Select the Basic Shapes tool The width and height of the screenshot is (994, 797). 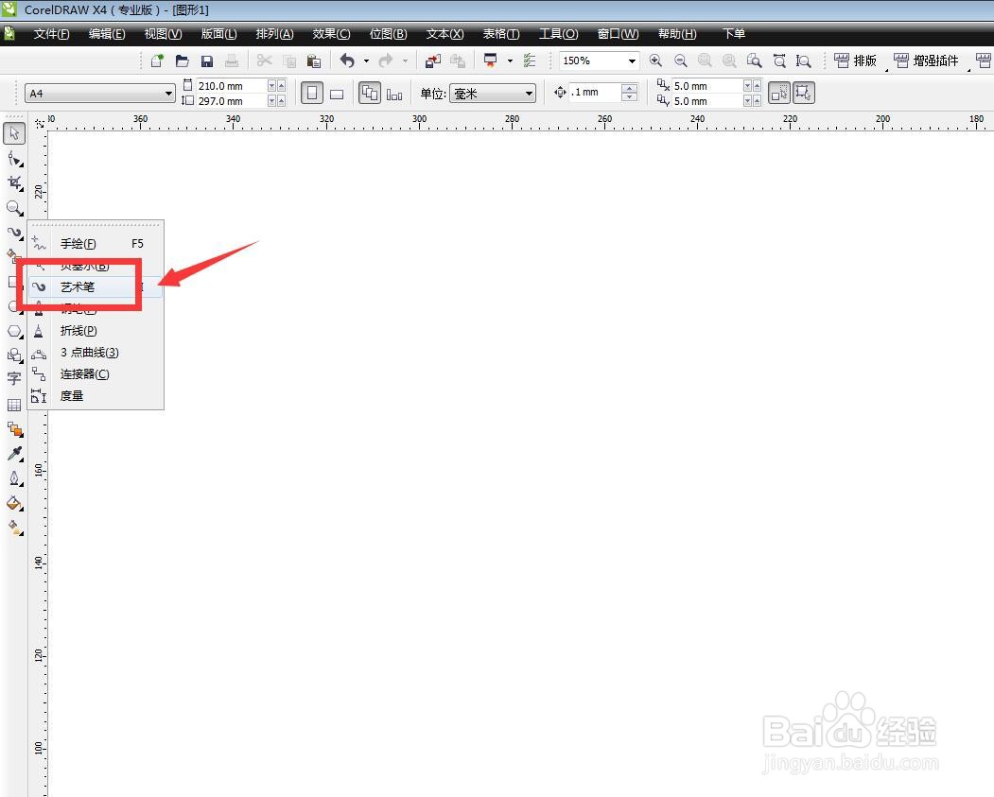pyautogui.click(x=14, y=355)
